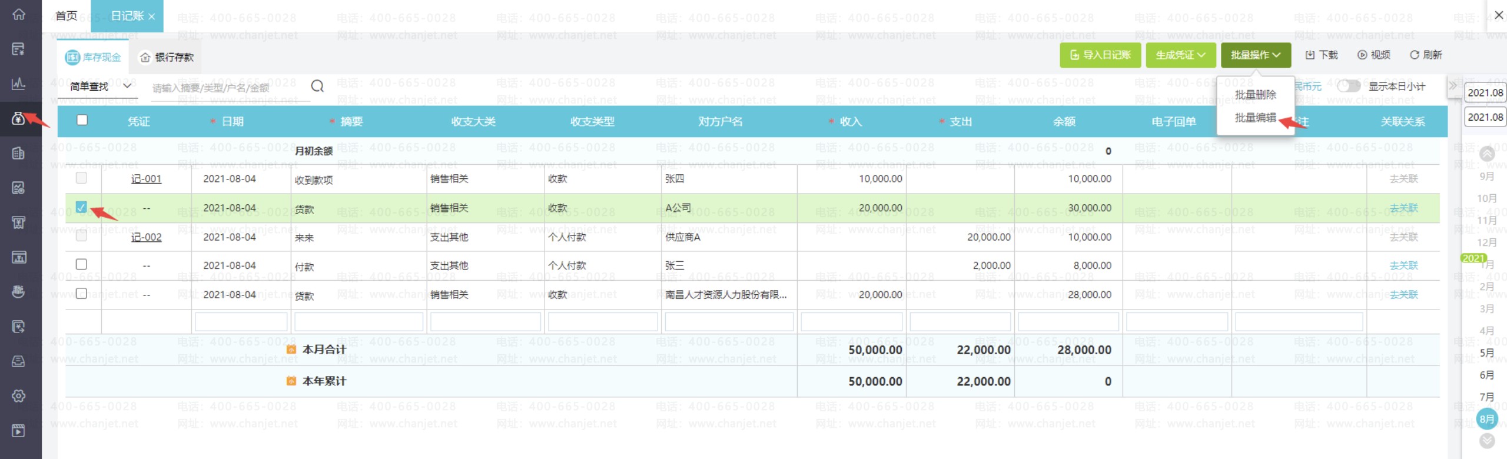
Task: Open the inbox tray sidebar icon
Action: click(x=19, y=361)
